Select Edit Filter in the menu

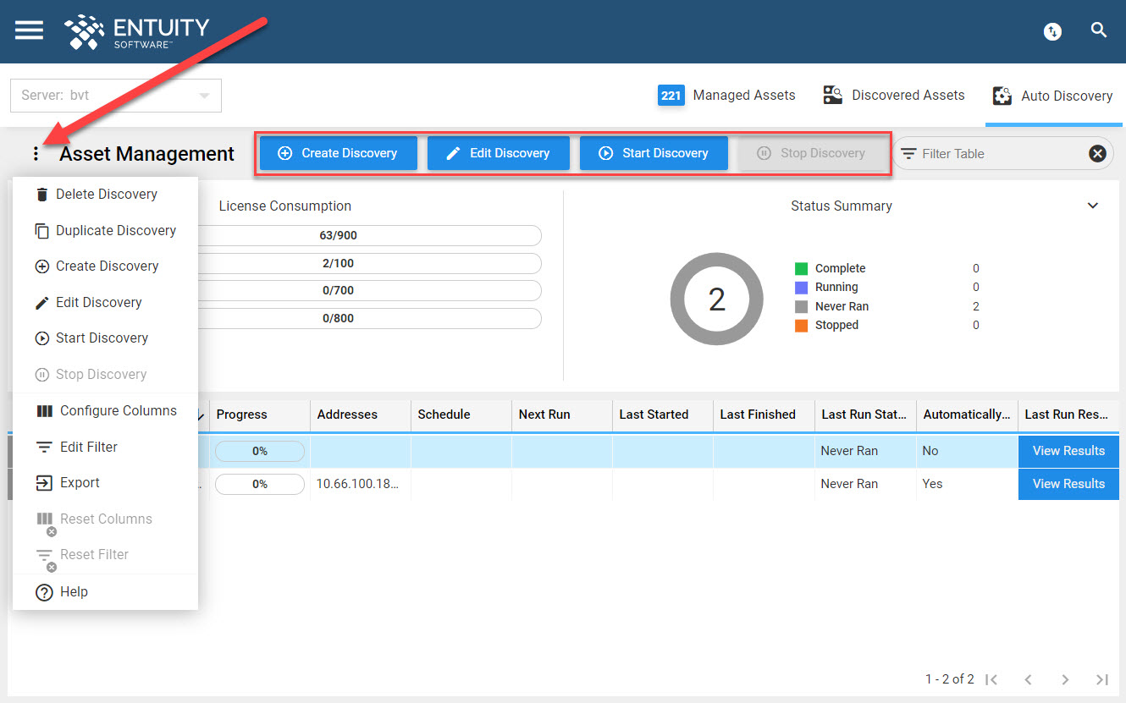coord(105,448)
